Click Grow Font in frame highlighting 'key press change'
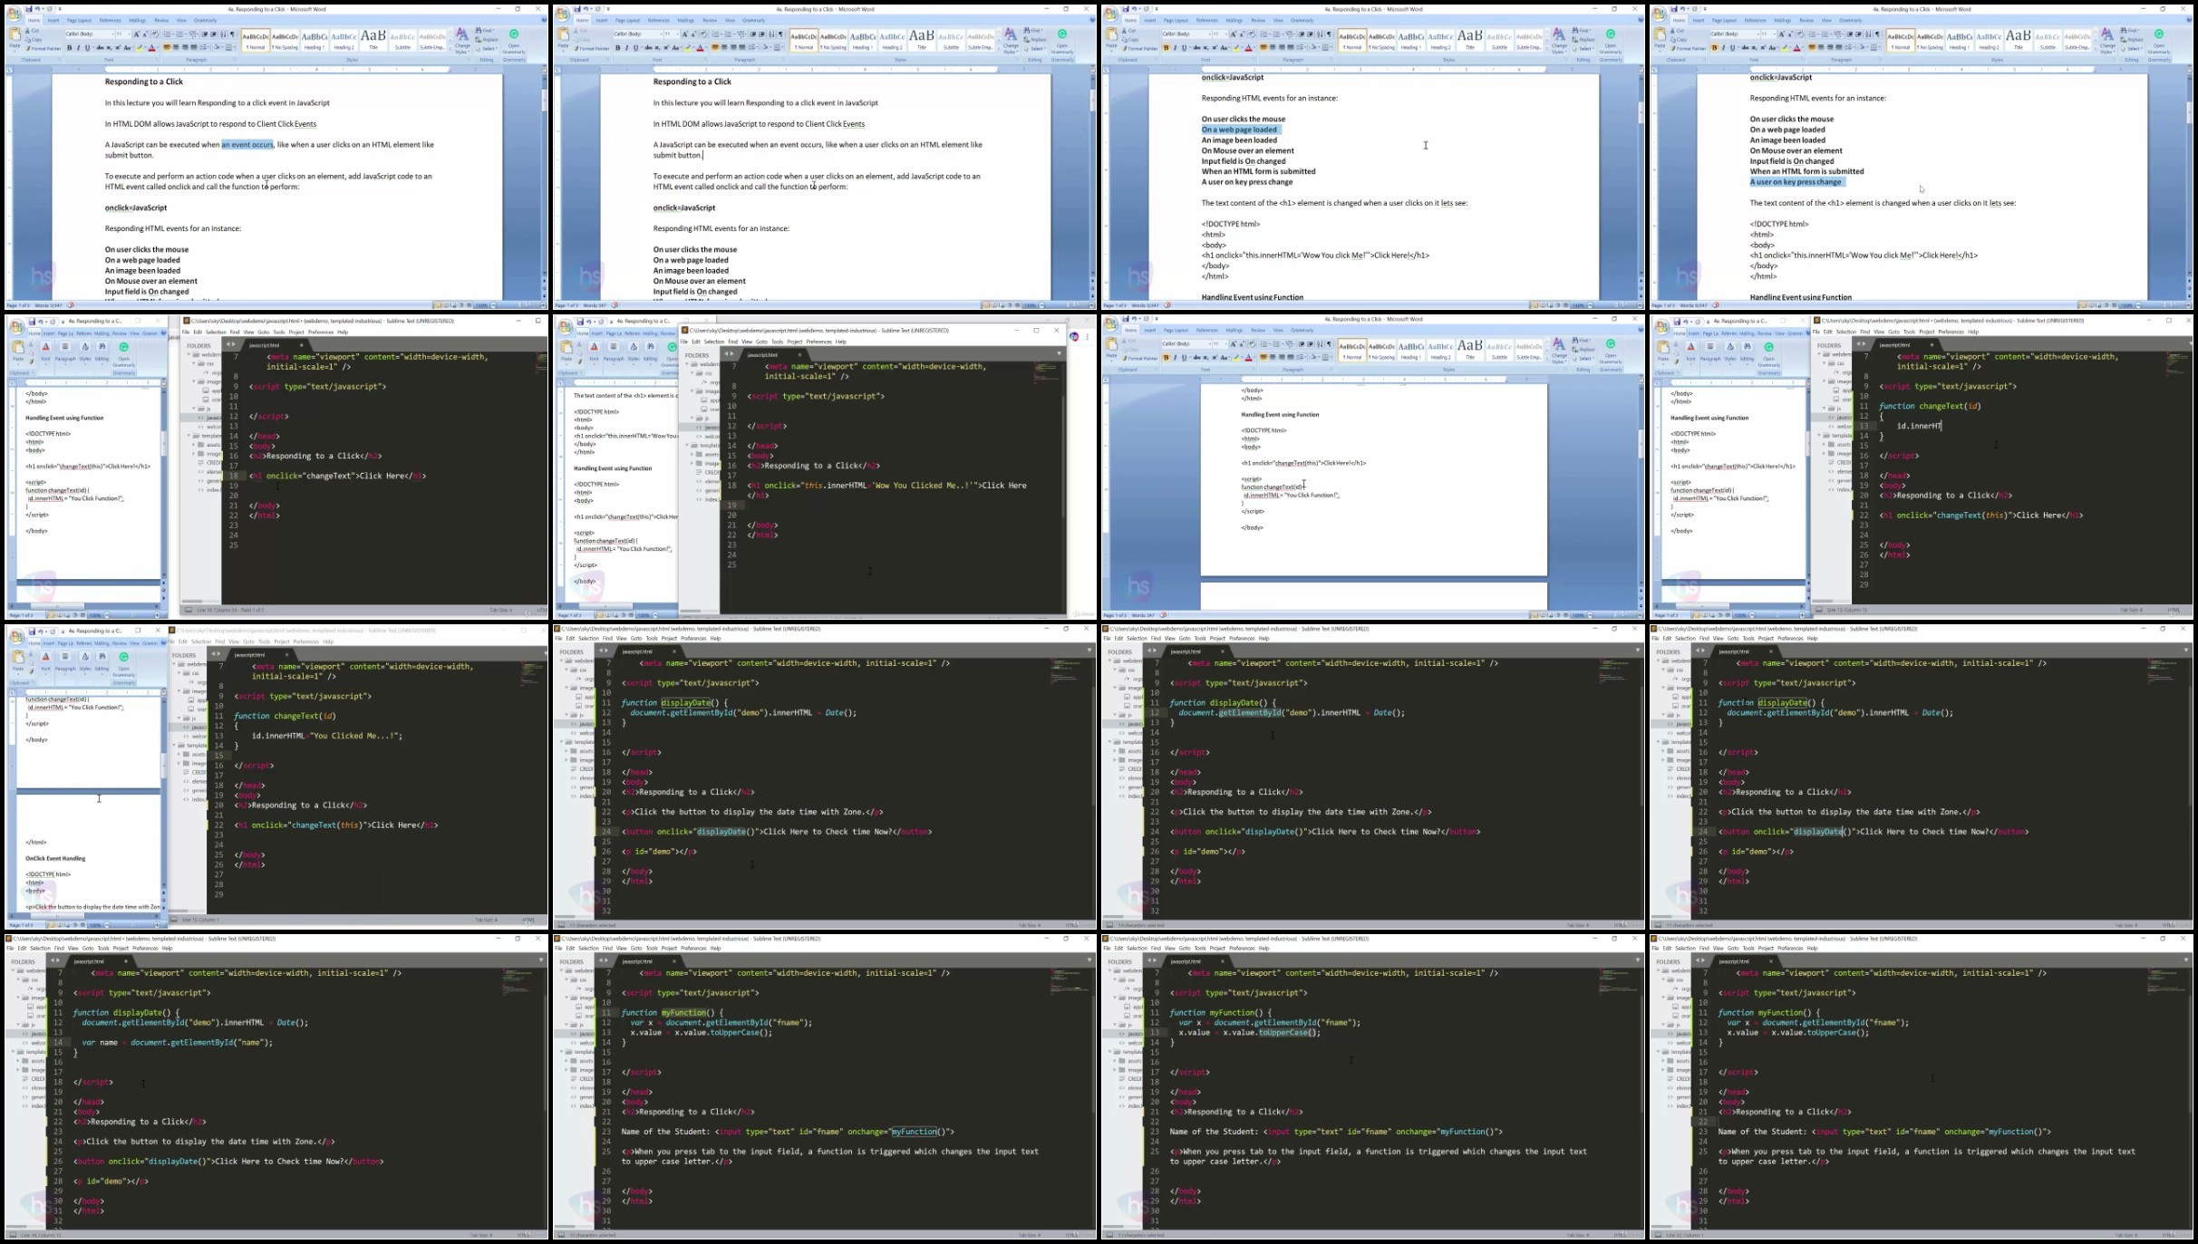The height and width of the screenshot is (1244, 2198). coord(1780,34)
